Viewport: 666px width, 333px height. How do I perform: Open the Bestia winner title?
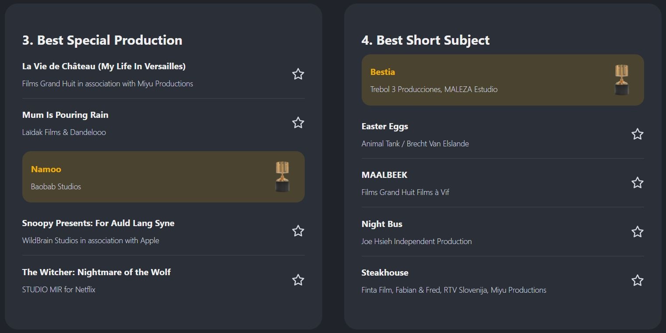pyautogui.click(x=382, y=72)
